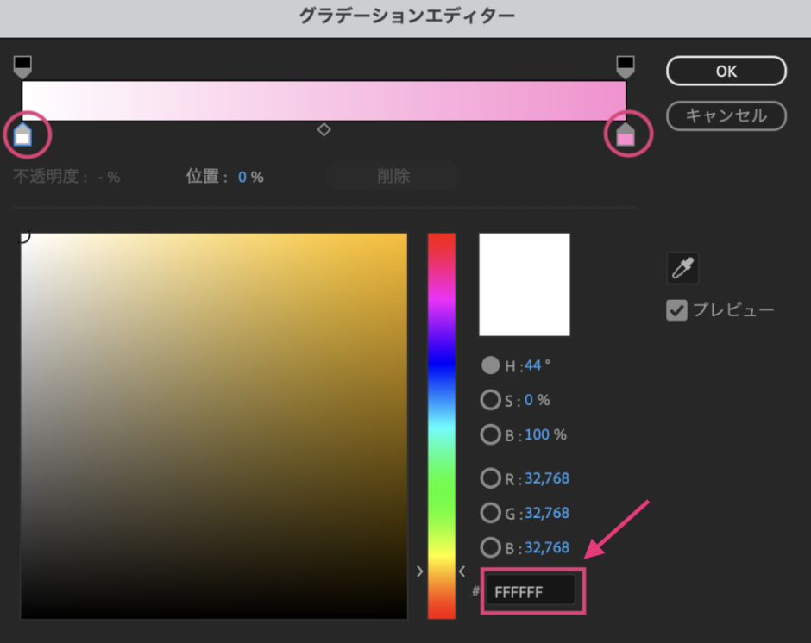Click the 削除 button
Screen dimensions: 811x643
393,176
